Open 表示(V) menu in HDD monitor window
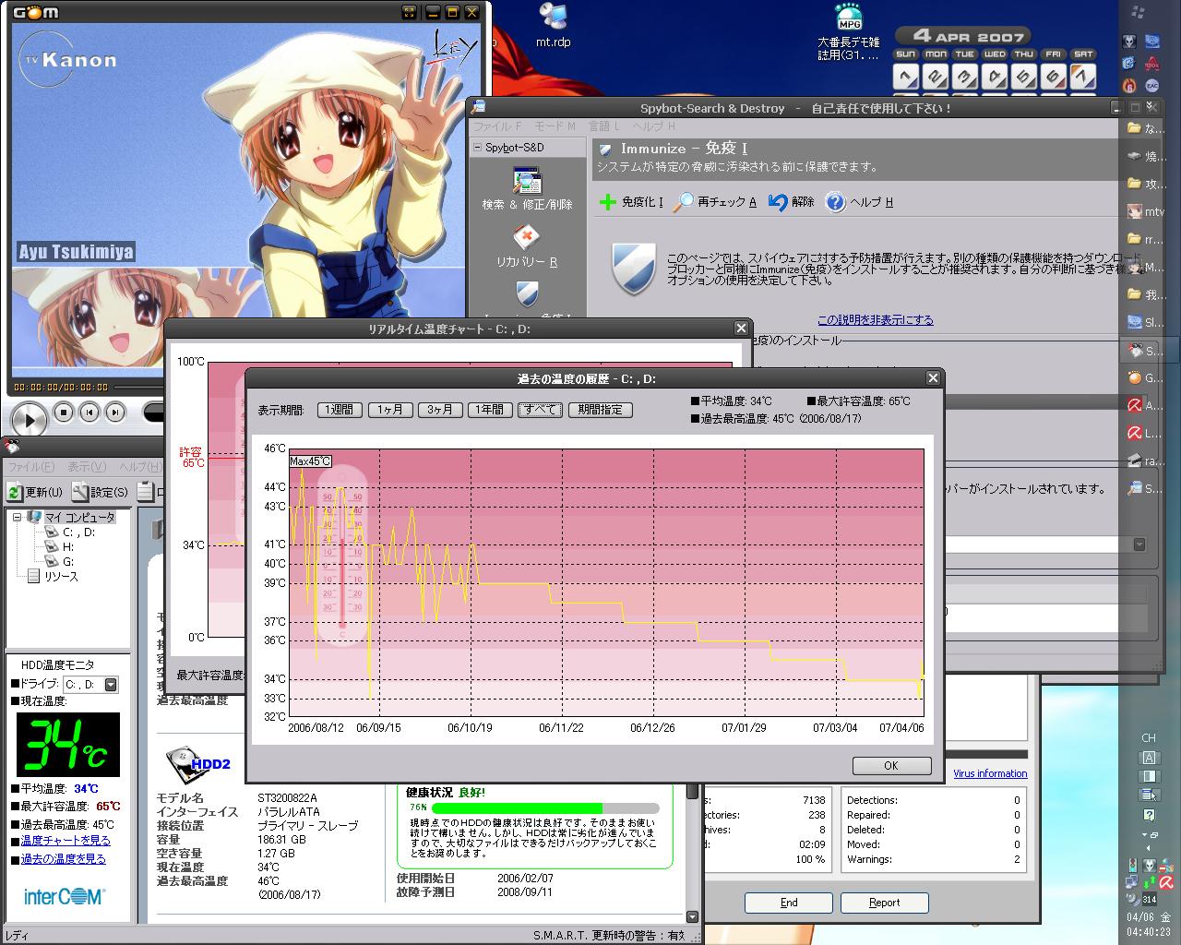Viewport: 1181px width, 945px height. tap(87, 467)
